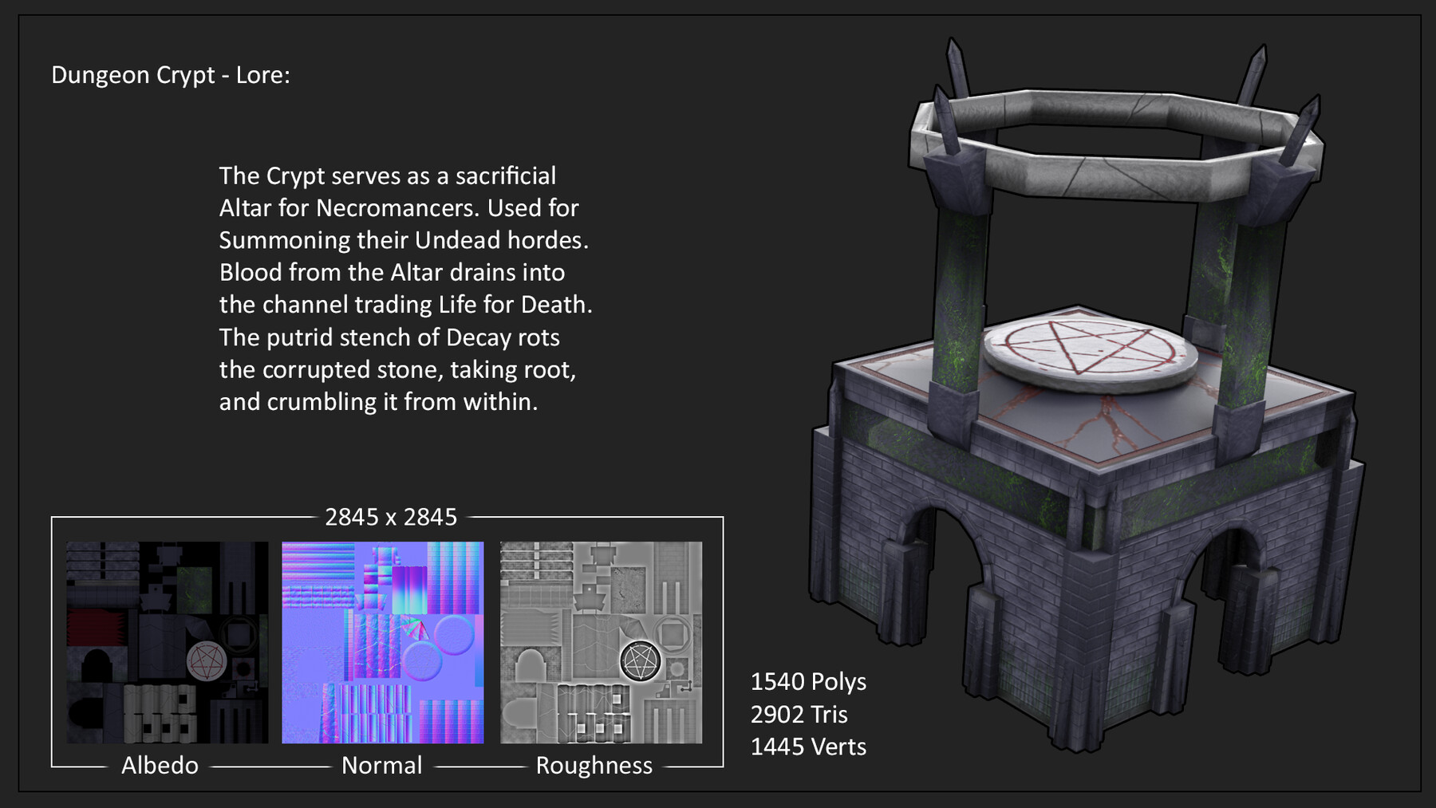Select the Normal map preview
1436x808 pixels.
click(x=383, y=638)
